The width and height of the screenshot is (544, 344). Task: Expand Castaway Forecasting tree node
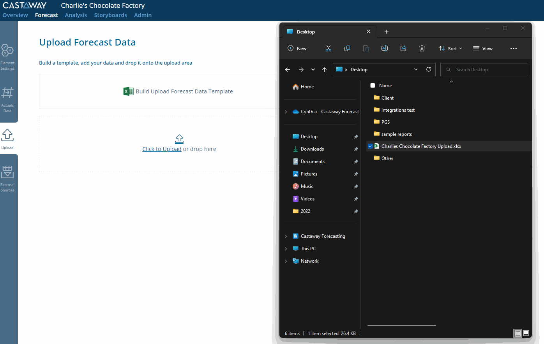[286, 236]
